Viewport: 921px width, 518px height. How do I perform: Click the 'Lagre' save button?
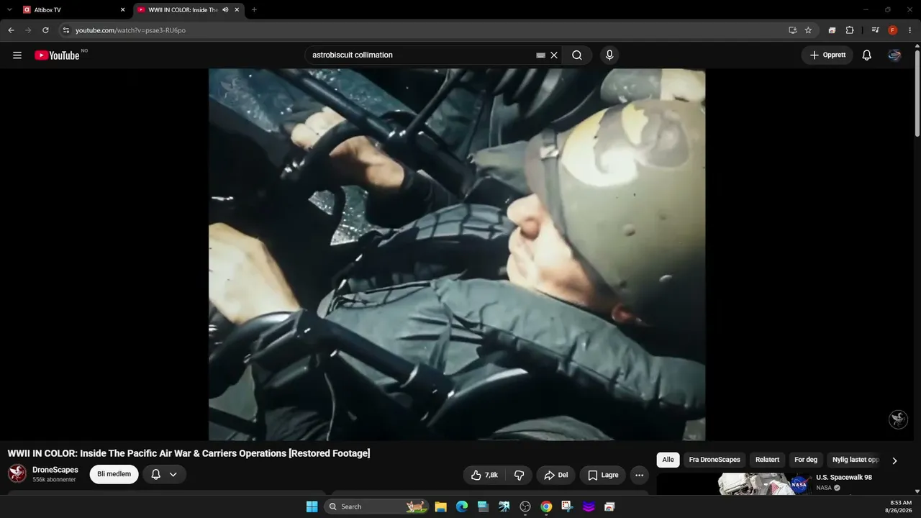(603, 475)
